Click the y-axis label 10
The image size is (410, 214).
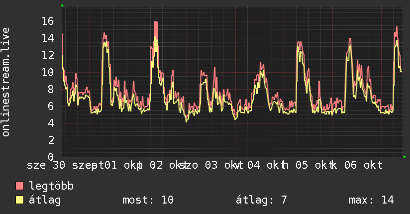[48, 72]
